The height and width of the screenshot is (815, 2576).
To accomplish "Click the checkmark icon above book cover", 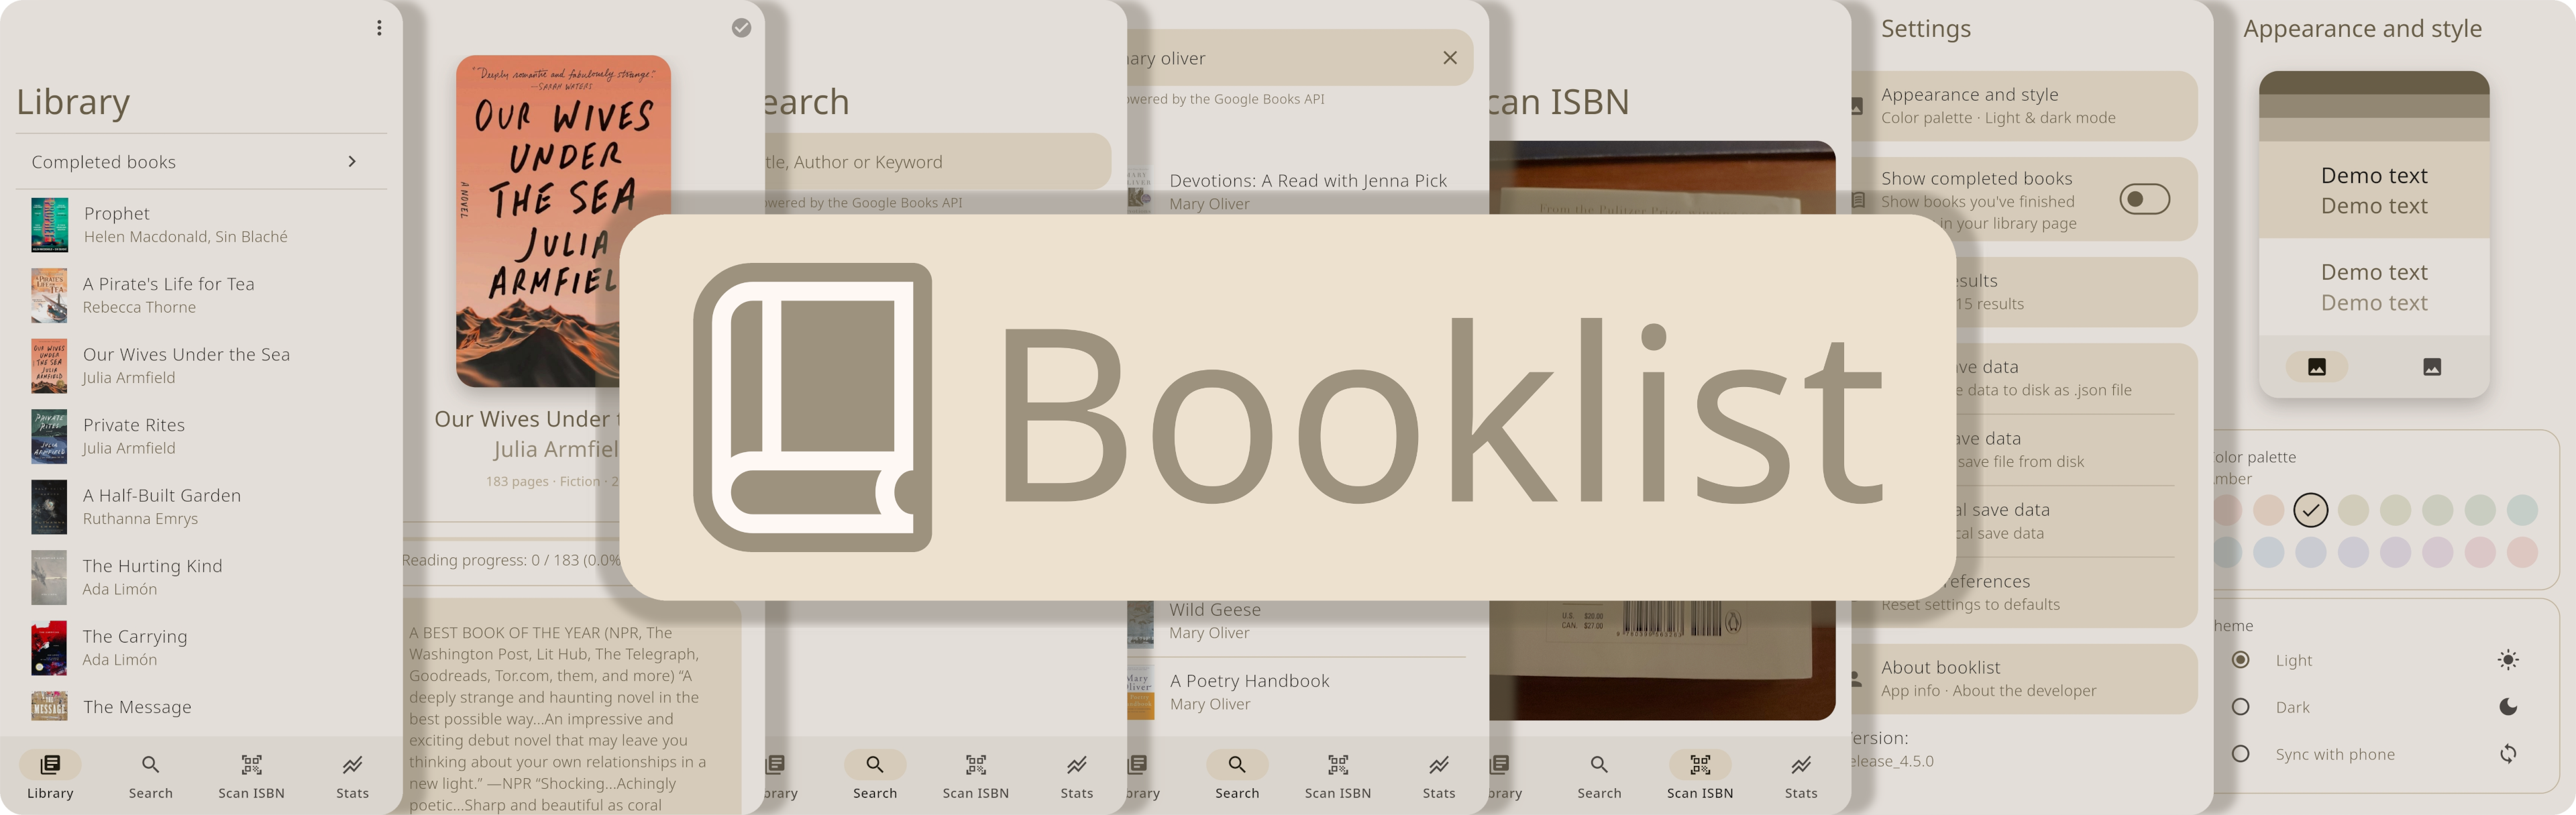I will click(741, 28).
